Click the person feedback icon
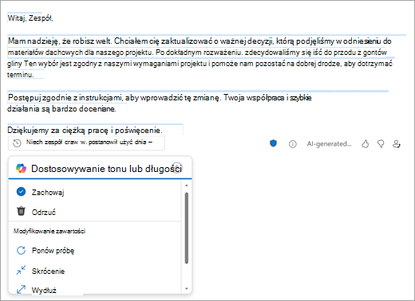415x301 pixels. (397, 144)
